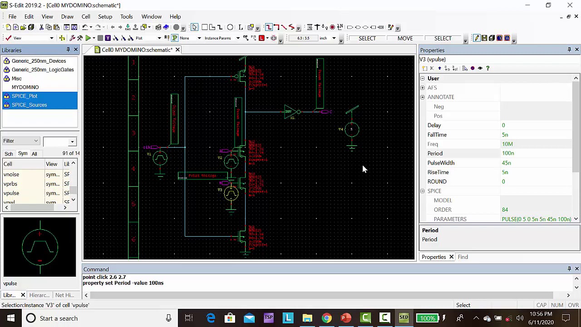Screen dimensions: 581x327
Task: Click the Period value 100n
Action: point(508,154)
